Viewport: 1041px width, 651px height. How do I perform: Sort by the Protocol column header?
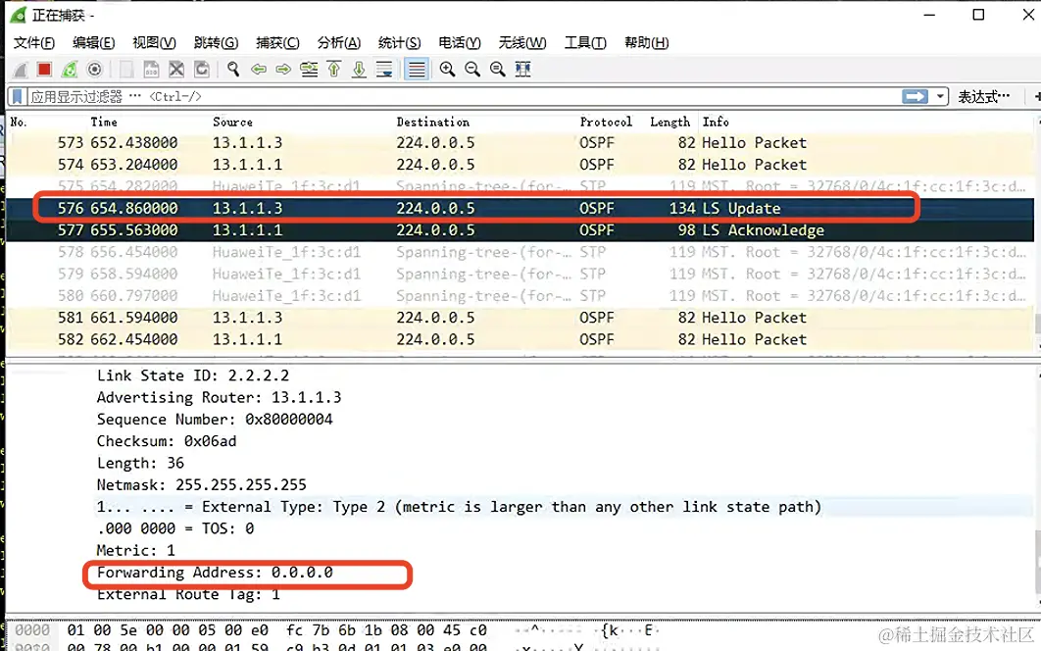(x=606, y=122)
